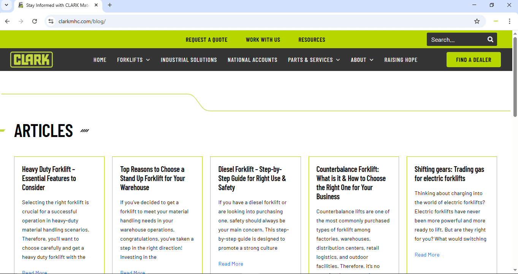The width and height of the screenshot is (518, 274).
Task: Expand the Parts & Services dropdown chevron
Action: click(338, 60)
